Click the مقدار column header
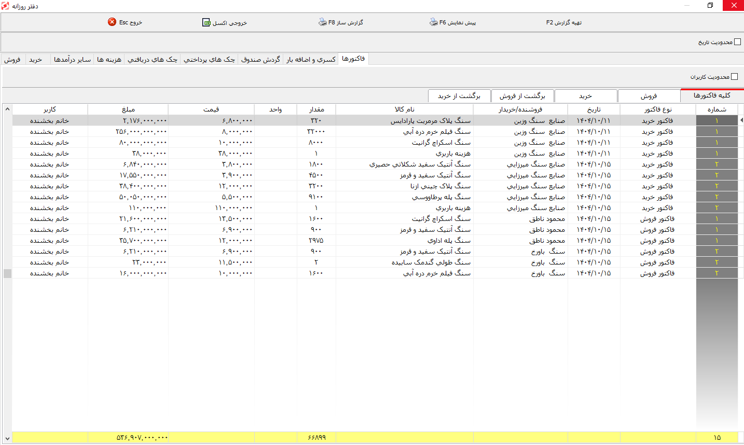The height and width of the screenshot is (445, 744). click(x=316, y=109)
